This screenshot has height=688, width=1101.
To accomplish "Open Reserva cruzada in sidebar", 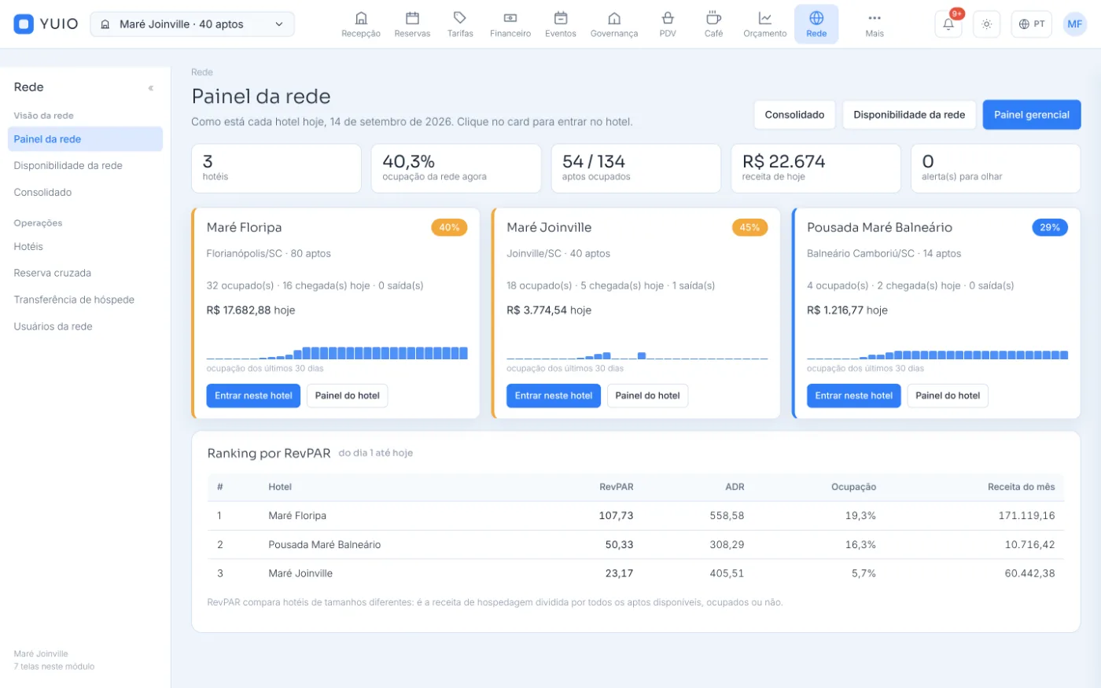I will [85, 274].
